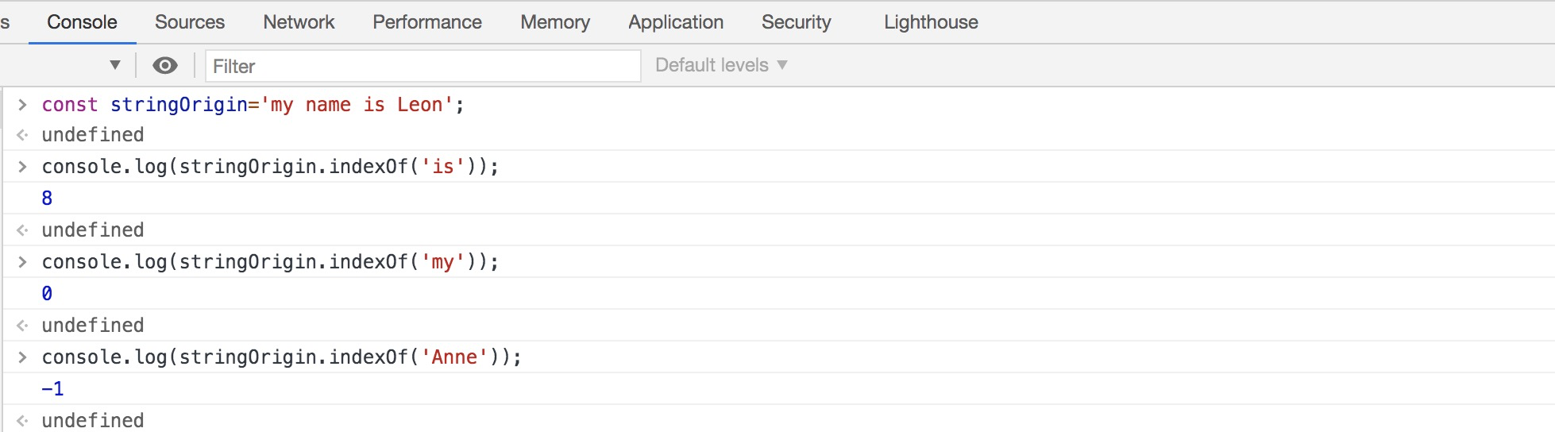Open the Lighthouse tab
The image size is (1555, 432).
click(931, 22)
